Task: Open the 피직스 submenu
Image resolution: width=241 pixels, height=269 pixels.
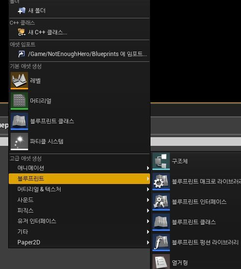Action: click(x=79, y=211)
